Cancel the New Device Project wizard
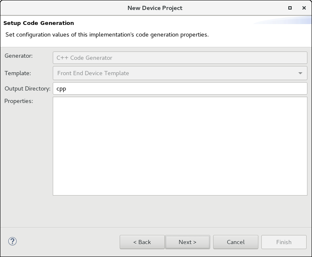Viewport: 312px width, 257px height. click(236, 242)
